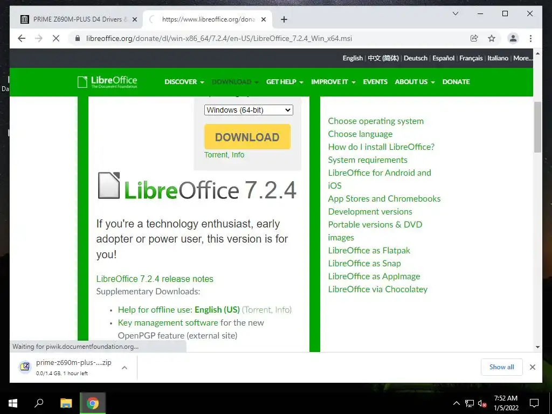Viewport: 552px width, 414px height.
Task: Open Chrome's three-dot menu
Action: (x=530, y=38)
